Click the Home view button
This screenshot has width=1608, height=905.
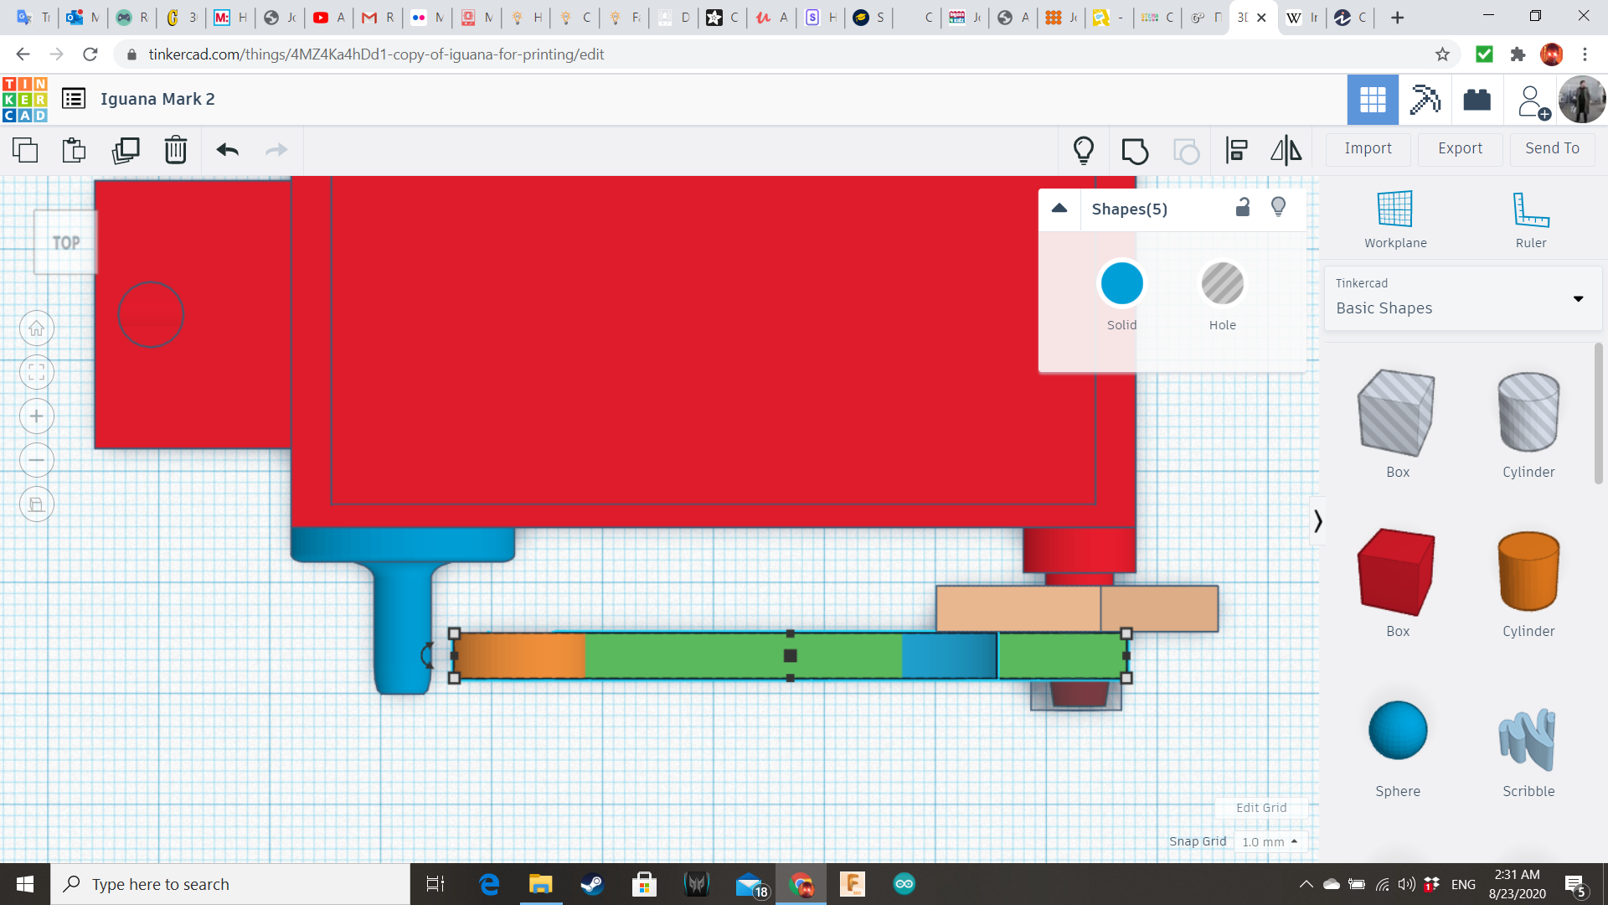click(37, 328)
